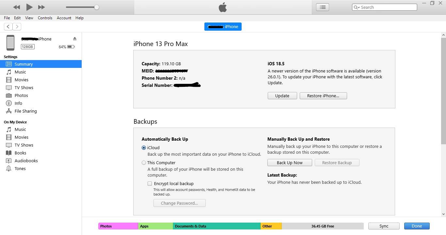
Task: Enable Encrypt local backup
Action: point(150,183)
